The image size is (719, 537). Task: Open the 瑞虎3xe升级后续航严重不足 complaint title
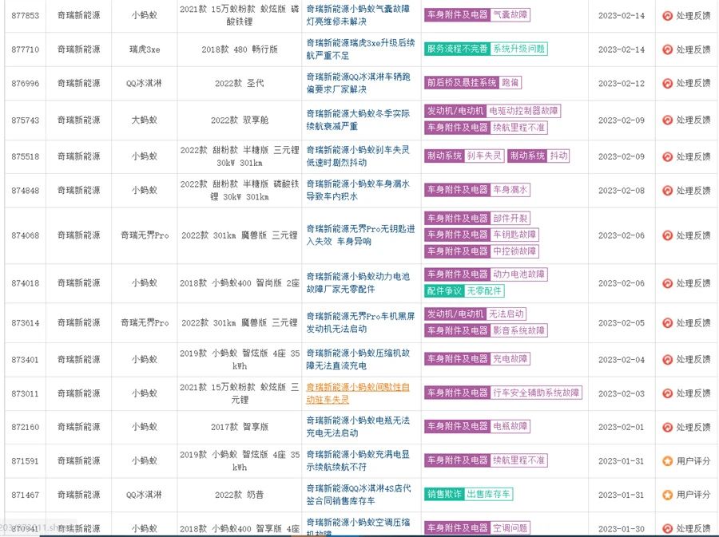(x=358, y=49)
